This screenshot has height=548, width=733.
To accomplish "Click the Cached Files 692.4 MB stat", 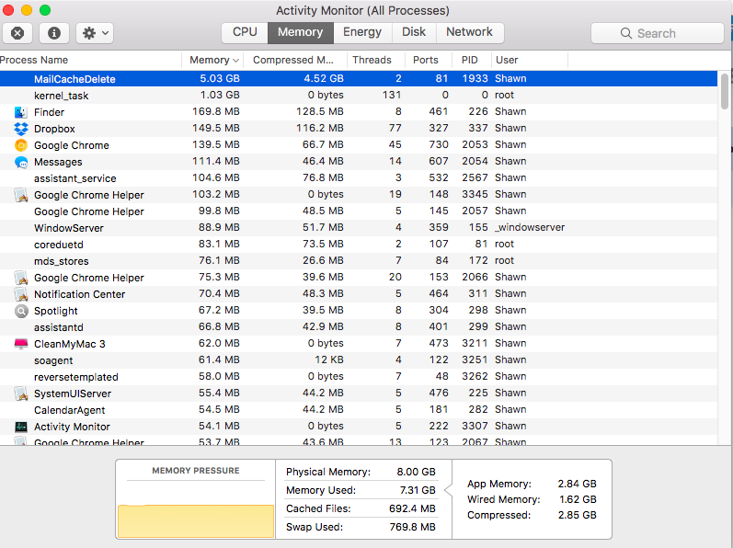I will (x=361, y=508).
